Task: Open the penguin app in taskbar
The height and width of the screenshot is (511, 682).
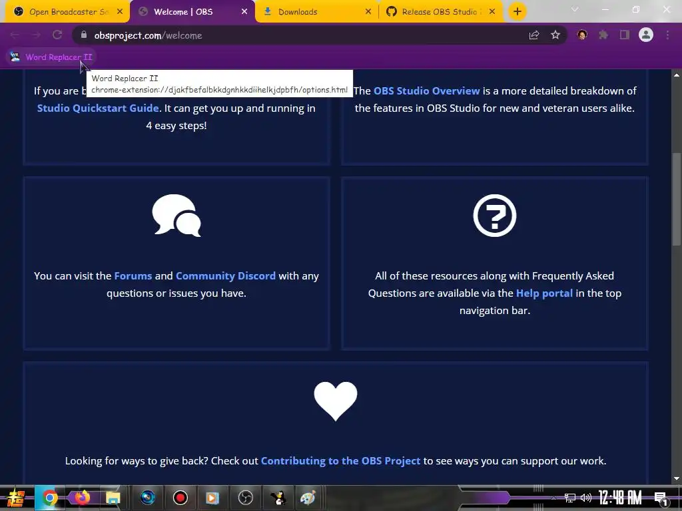Action: coord(278,498)
